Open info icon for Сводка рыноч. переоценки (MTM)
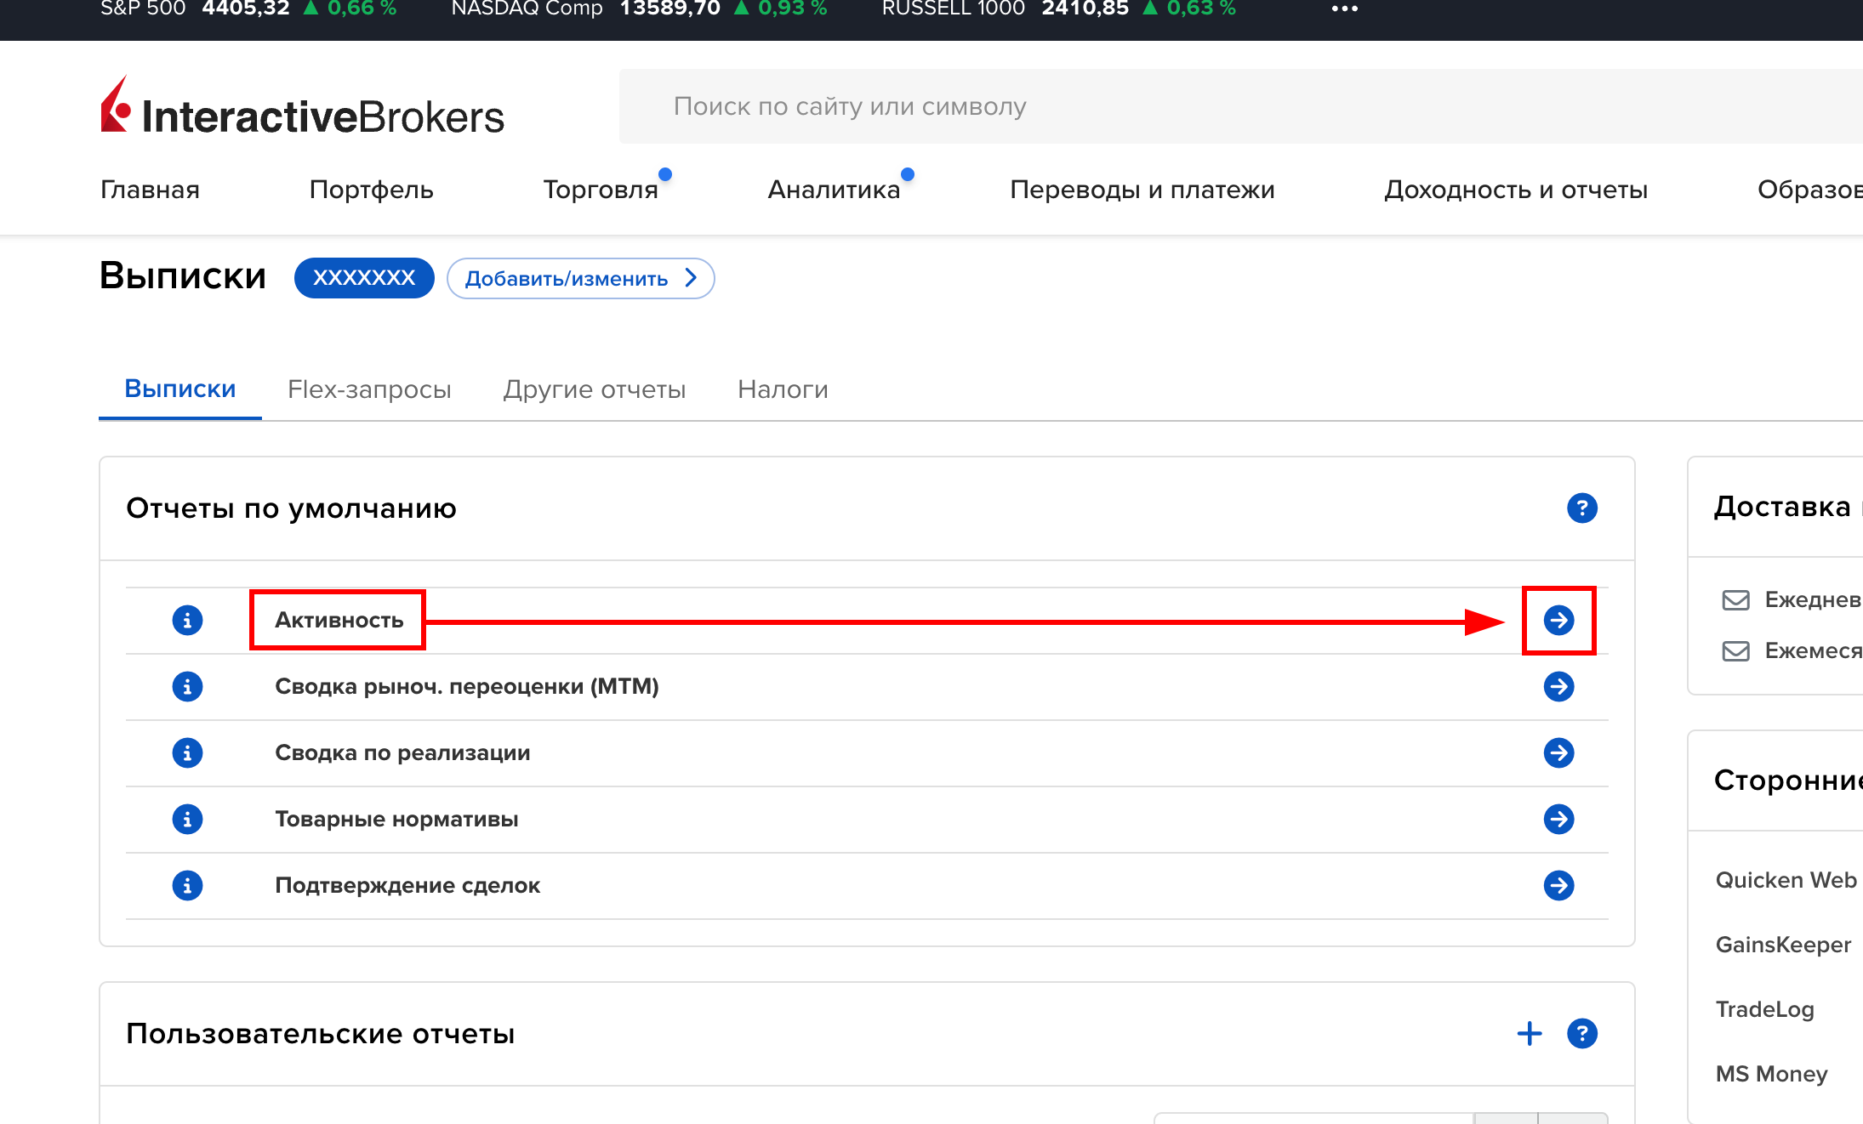 click(x=187, y=686)
